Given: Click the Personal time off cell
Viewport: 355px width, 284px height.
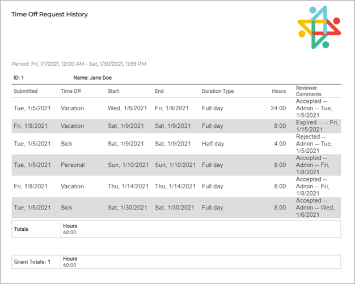Looking at the screenshot, I should (73, 165).
